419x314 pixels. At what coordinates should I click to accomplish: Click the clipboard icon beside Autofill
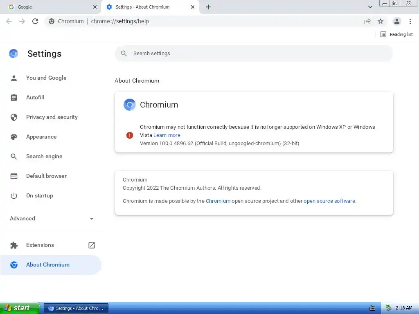pyautogui.click(x=14, y=97)
